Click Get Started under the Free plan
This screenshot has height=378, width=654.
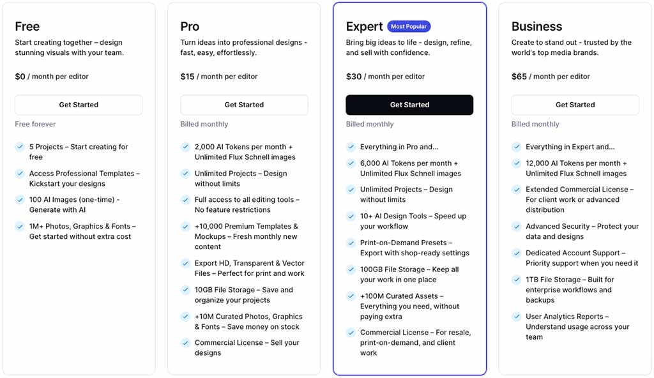78,105
